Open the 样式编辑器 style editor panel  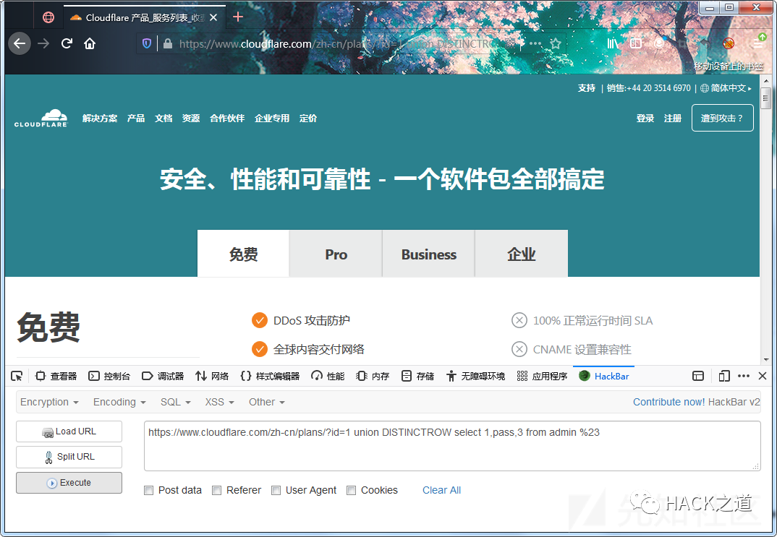click(x=270, y=376)
